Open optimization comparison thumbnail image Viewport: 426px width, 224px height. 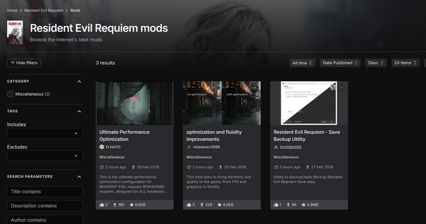tap(222, 103)
